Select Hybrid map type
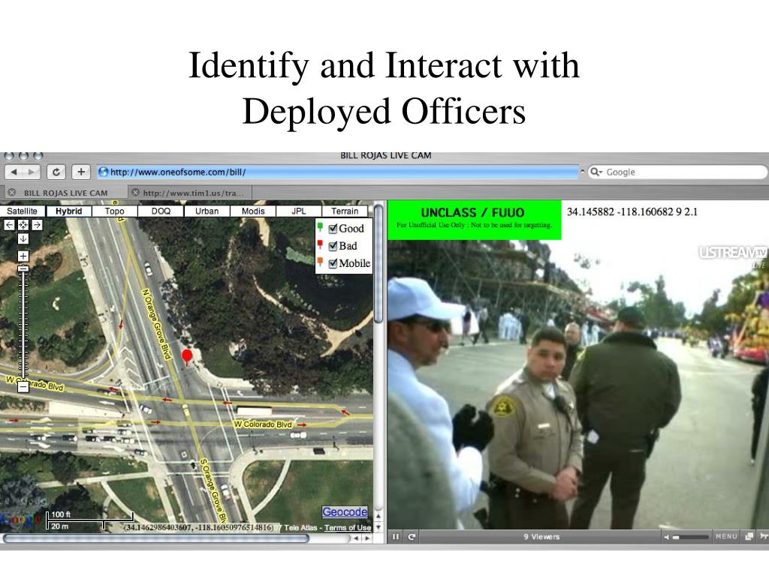Viewport: 769px width, 576px height. (x=68, y=211)
